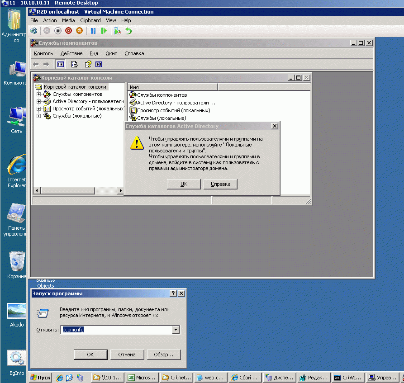Image resolution: width=404 pixels, height=383 pixels.
Task: Expand Службы (локальные) tree node
Action: [38, 116]
